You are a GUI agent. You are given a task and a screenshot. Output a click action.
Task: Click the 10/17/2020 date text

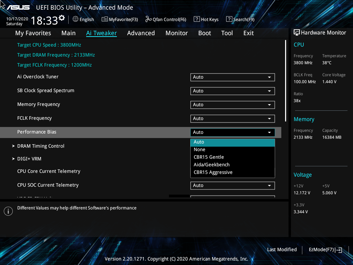click(17, 19)
